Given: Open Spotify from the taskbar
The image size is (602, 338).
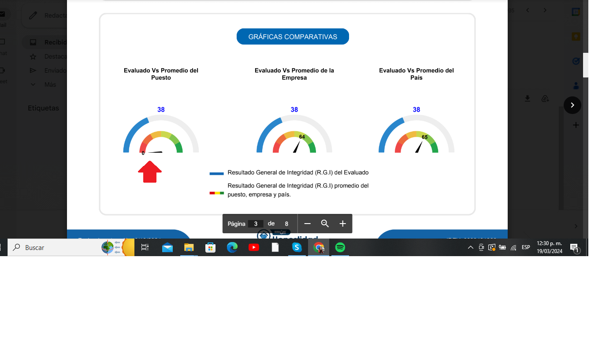Looking at the screenshot, I should click(340, 248).
